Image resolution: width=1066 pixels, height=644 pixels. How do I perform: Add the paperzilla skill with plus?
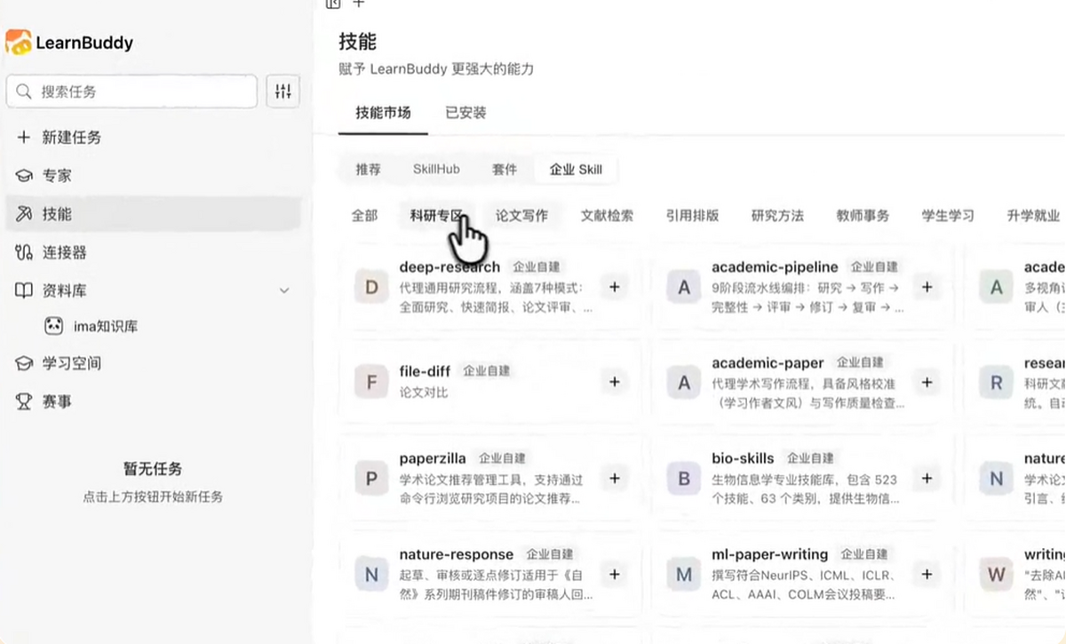pos(614,478)
